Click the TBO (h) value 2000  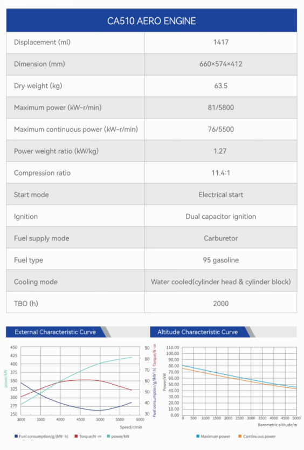[x=220, y=304]
